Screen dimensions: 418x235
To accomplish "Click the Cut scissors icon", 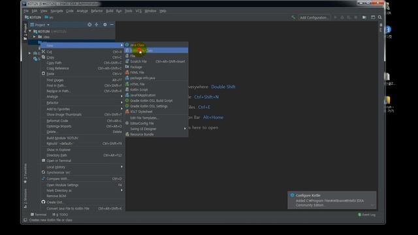I will (x=44, y=52).
